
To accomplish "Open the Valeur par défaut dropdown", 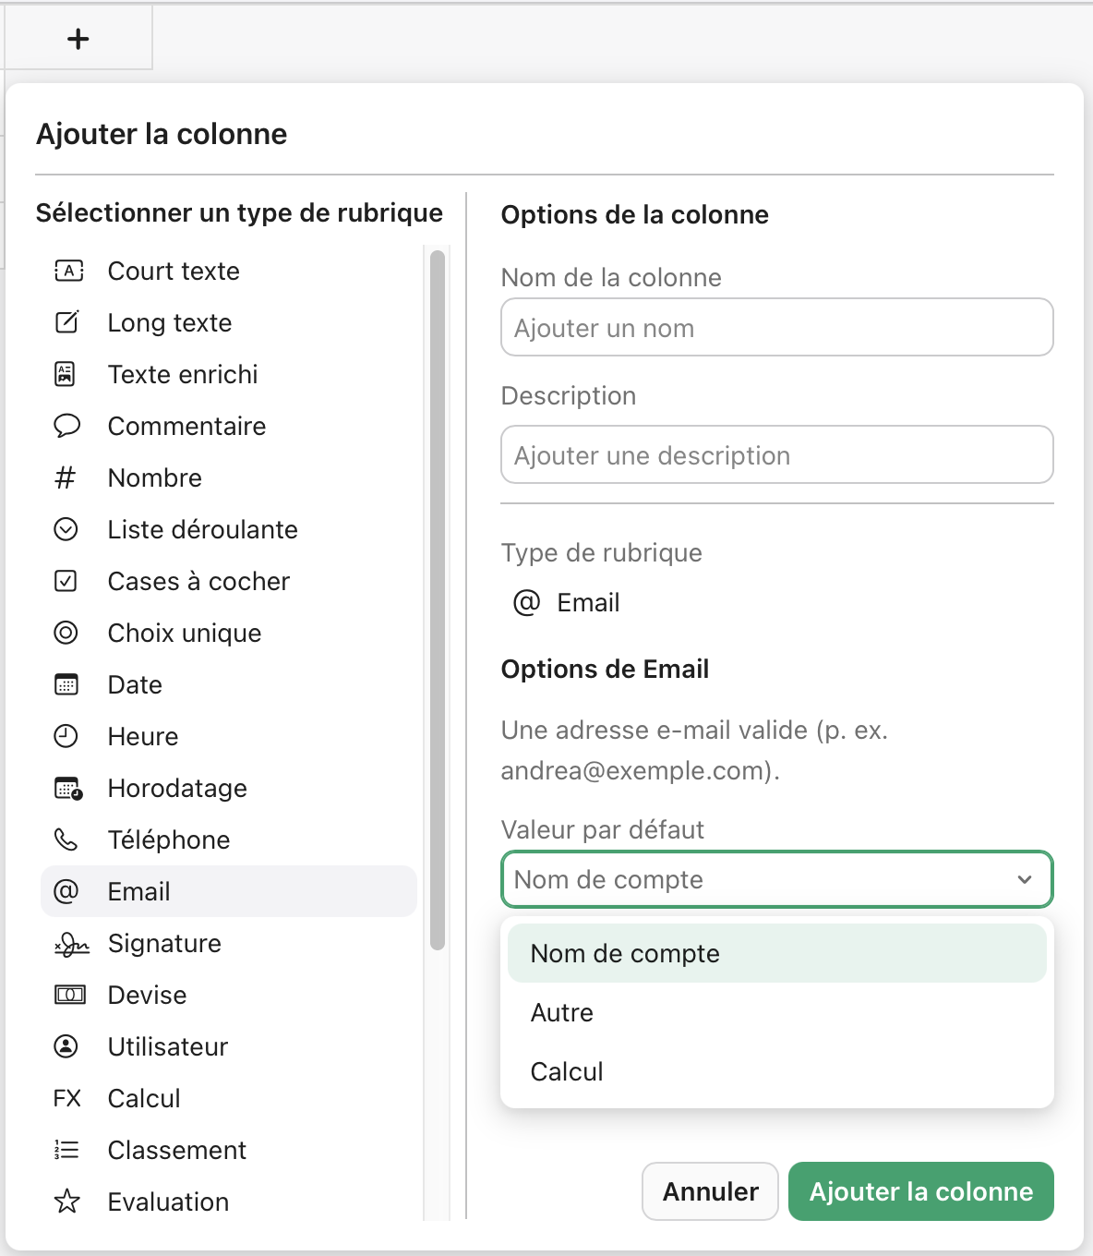I will pyautogui.click(x=776, y=879).
